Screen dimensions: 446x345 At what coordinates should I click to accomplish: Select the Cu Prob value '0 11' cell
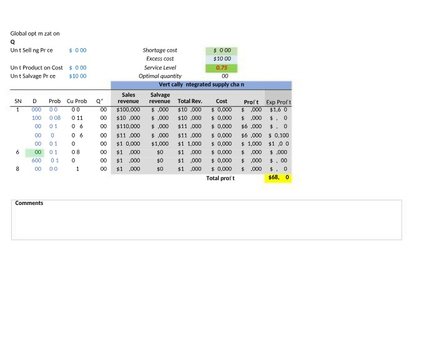(77, 118)
